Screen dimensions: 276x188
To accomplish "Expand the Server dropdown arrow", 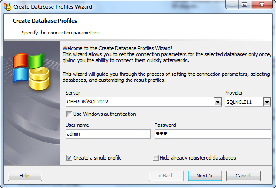I will point(218,102).
